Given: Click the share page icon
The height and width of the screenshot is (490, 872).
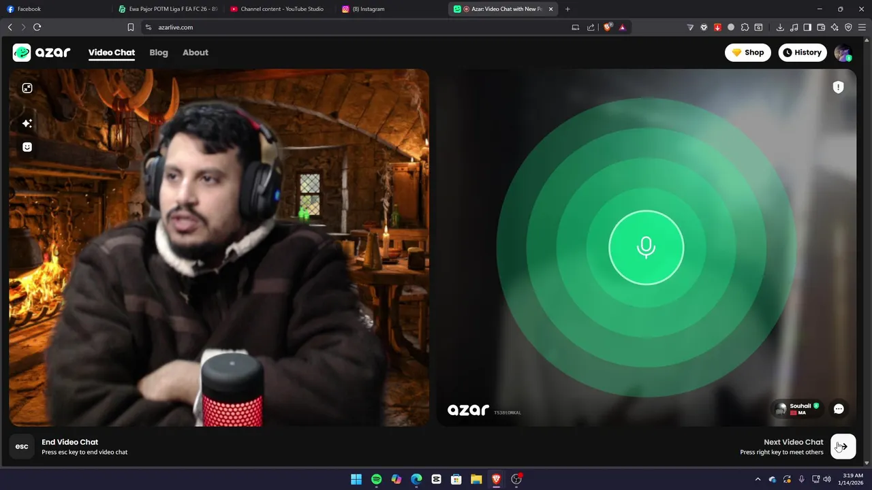Looking at the screenshot, I should click(x=591, y=27).
